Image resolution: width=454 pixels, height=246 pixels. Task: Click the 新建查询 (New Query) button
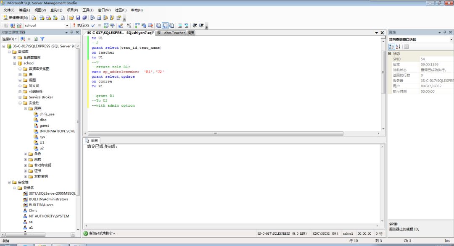(x=16, y=18)
